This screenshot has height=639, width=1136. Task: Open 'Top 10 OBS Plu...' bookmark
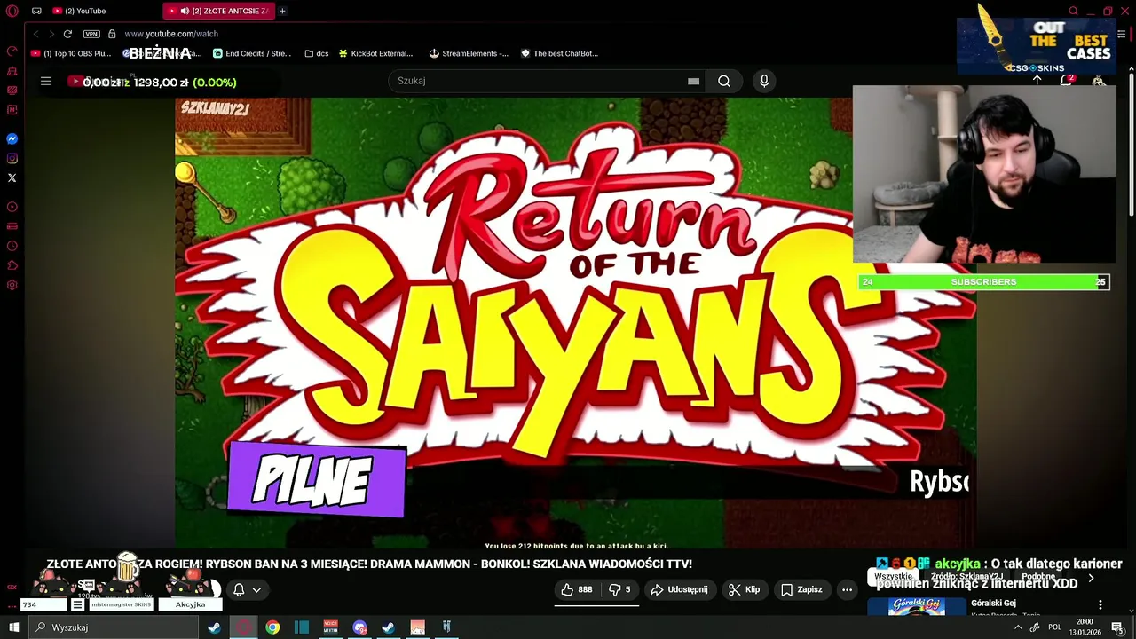[x=71, y=53]
